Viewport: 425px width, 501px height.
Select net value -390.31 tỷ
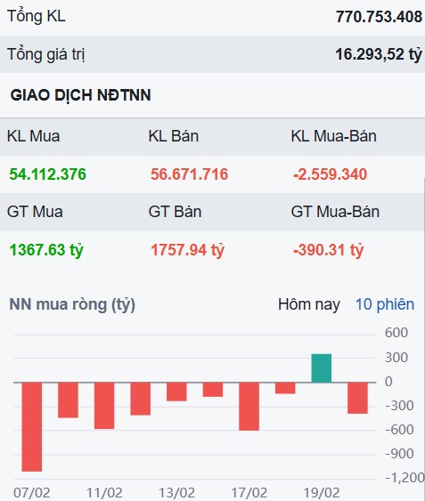tap(329, 250)
